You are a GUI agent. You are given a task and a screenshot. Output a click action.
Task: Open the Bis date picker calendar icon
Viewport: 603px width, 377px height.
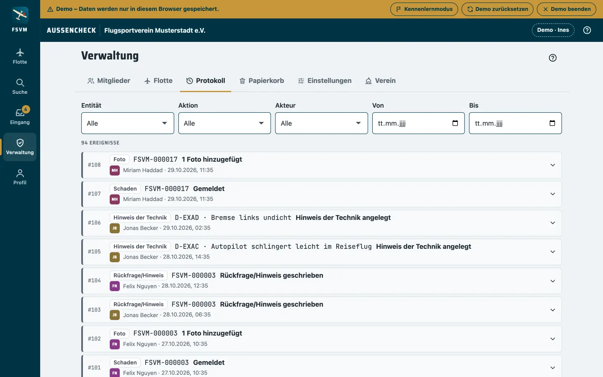point(552,123)
